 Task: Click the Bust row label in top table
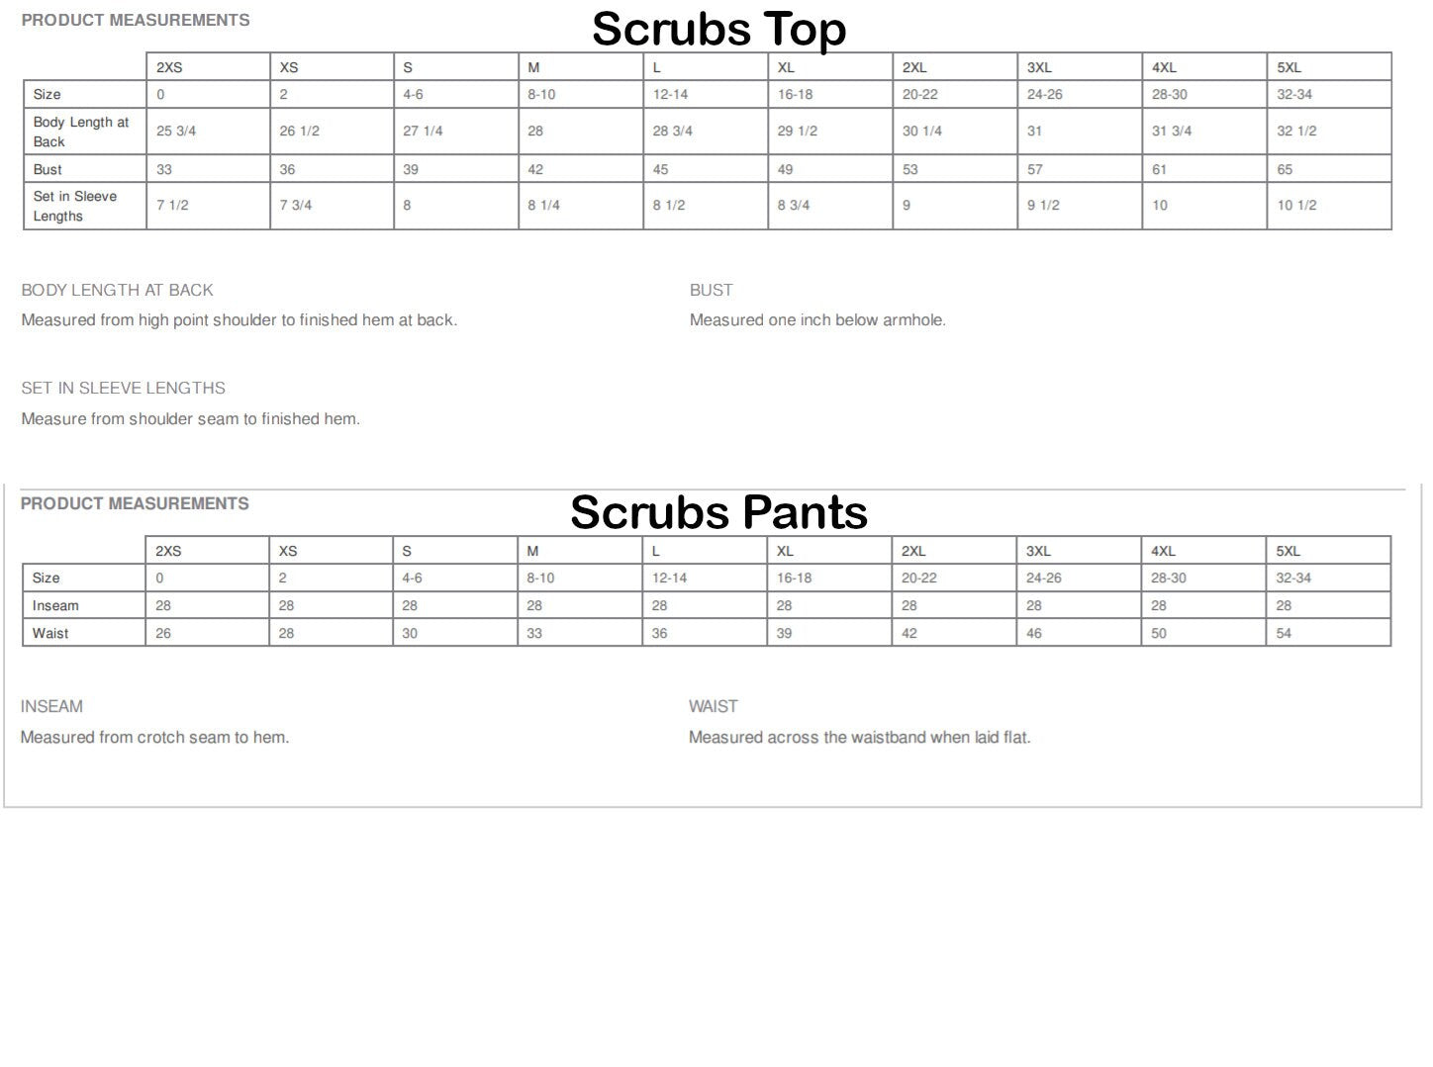(x=48, y=169)
